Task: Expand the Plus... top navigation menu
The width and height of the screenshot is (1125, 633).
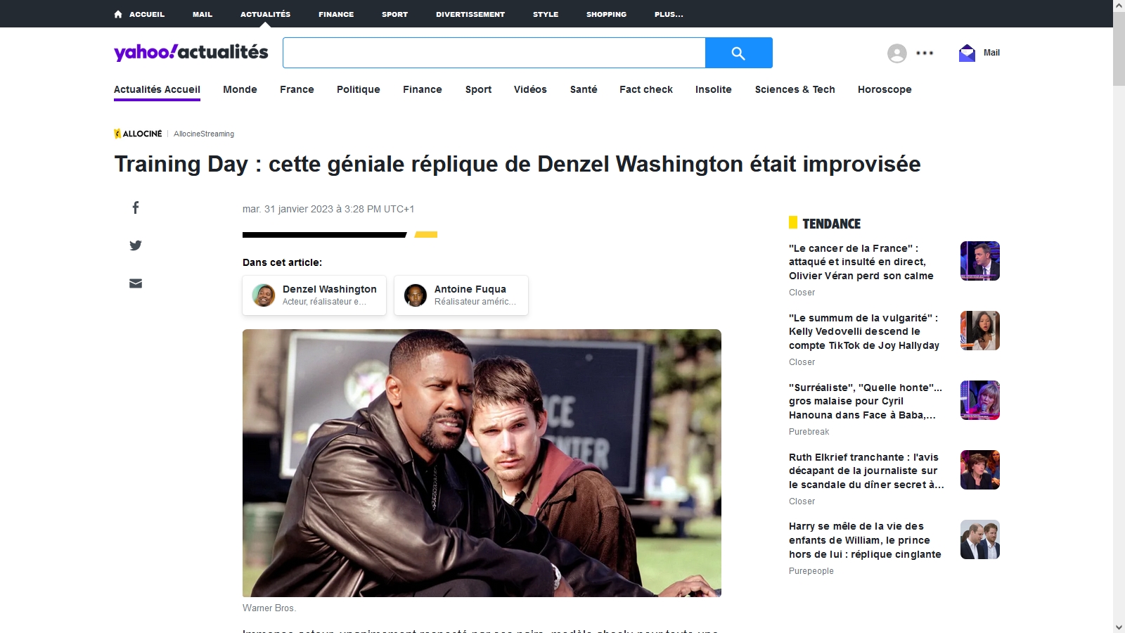Action: (x=668, y=14)
